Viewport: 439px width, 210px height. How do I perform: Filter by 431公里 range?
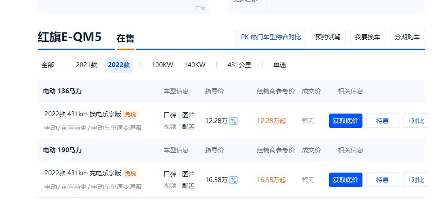click(x=240, y=65)
